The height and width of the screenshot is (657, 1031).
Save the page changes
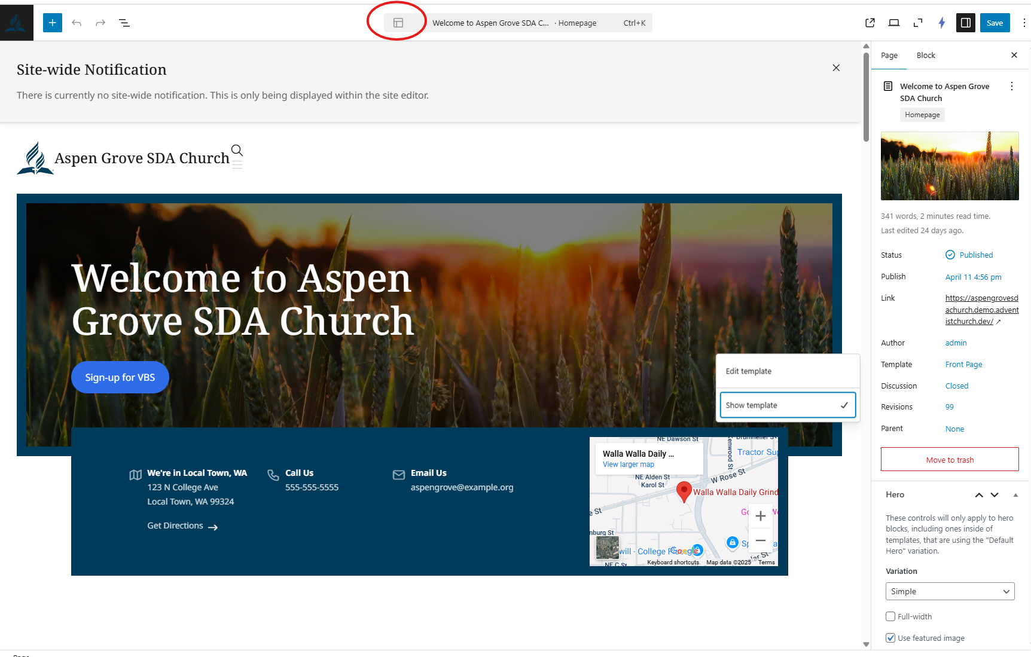[995, 23]
